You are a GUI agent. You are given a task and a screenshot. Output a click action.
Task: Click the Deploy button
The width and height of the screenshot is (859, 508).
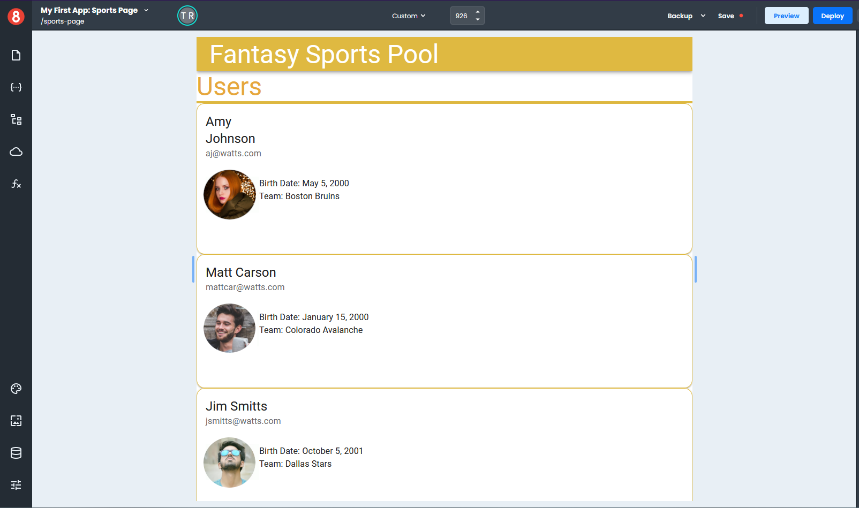coord(832,16)
